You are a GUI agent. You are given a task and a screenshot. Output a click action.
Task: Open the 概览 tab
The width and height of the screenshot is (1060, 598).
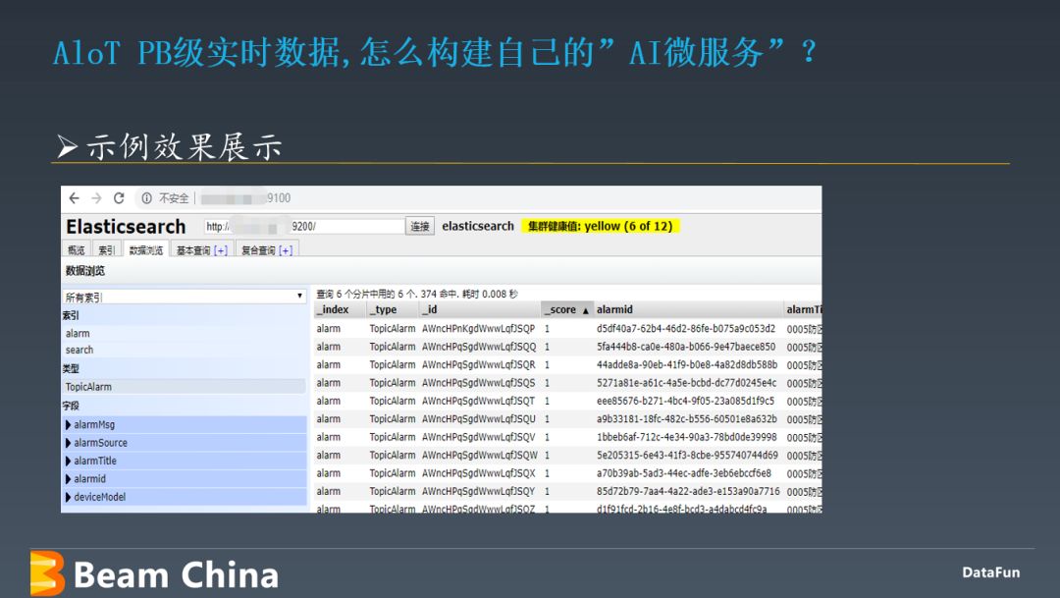[x=77, y=249]
